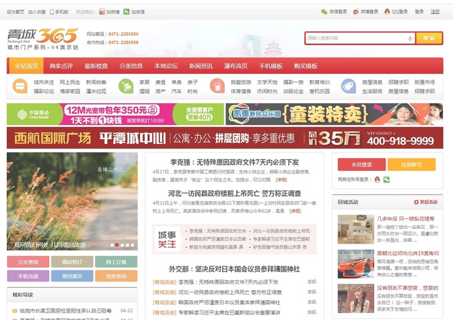Viewport: 453px width, 320px height.
Task: Click the red drink cup category icon
Action: tap(217, 87)
